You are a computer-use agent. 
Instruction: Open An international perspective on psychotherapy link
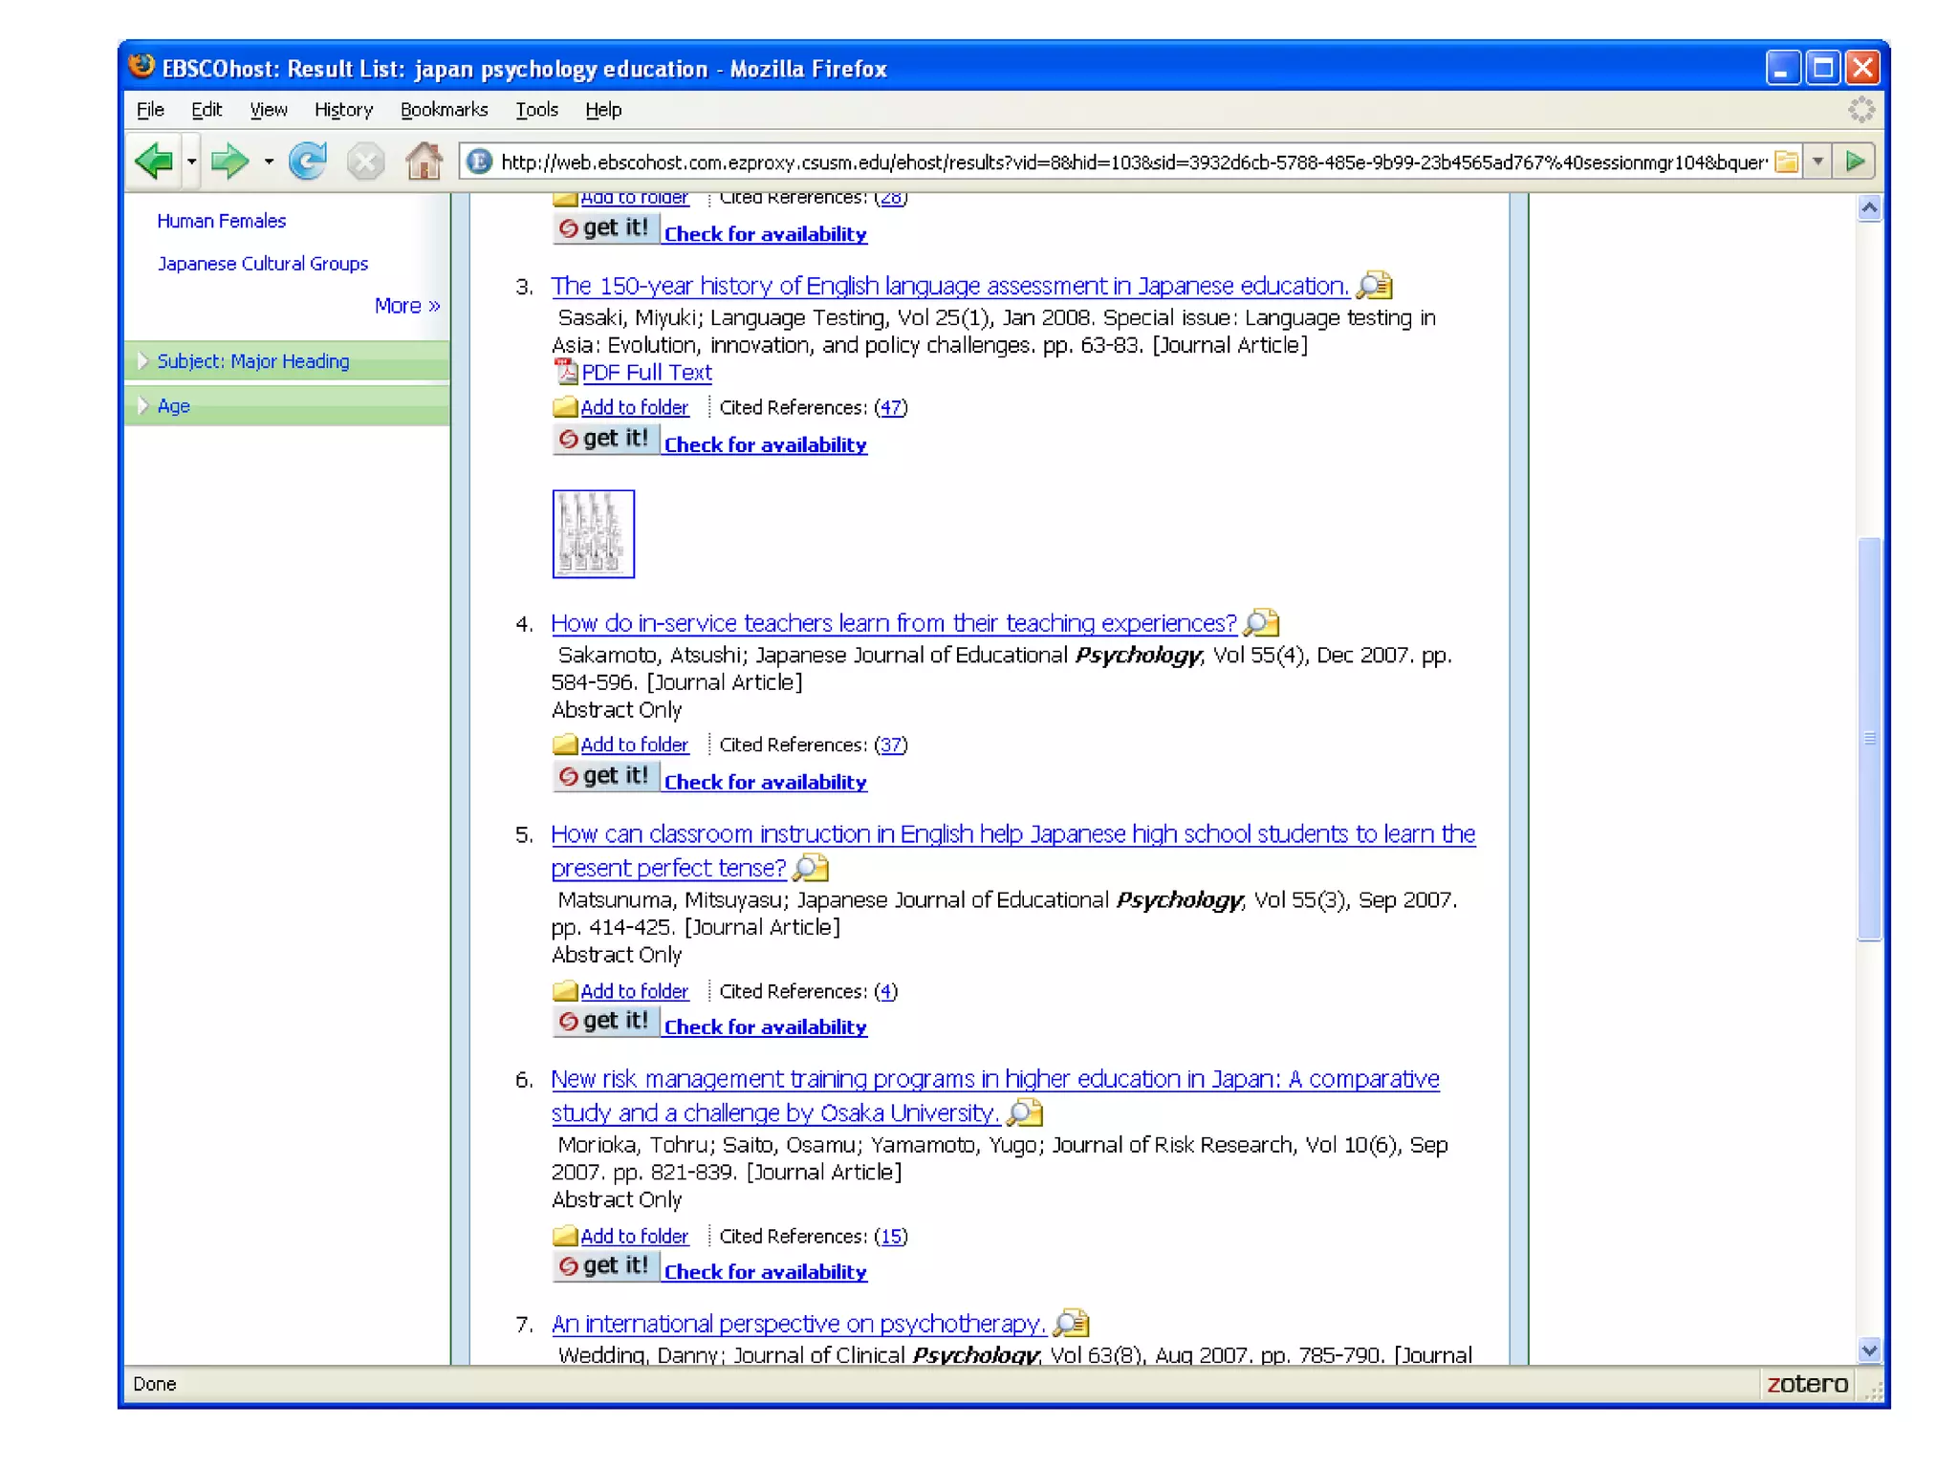[x=798, y=1324]
